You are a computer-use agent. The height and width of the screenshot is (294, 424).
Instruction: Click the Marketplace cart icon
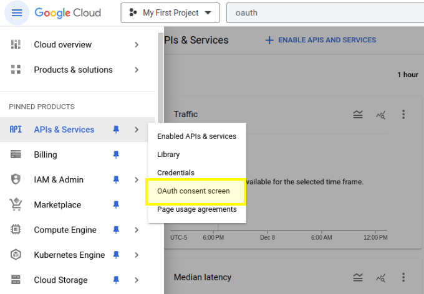point(16,204)
